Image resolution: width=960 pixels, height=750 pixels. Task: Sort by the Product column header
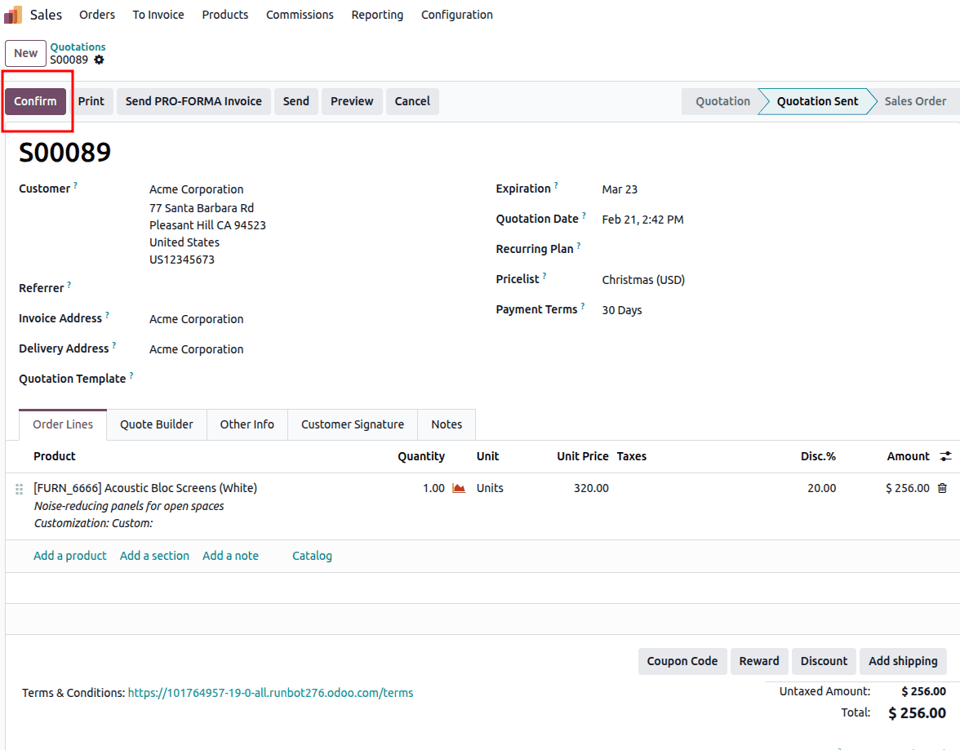(55, 456)
